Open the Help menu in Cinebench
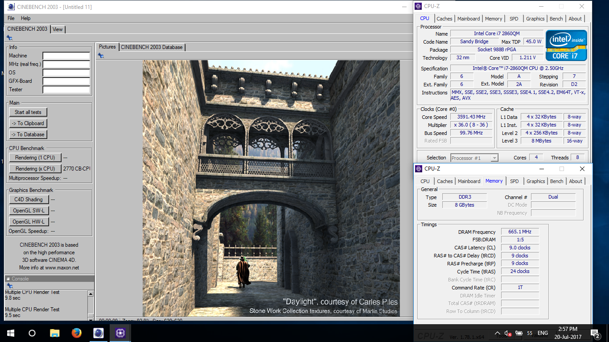Viewport: 609px width, 342px height. [26, 18]
